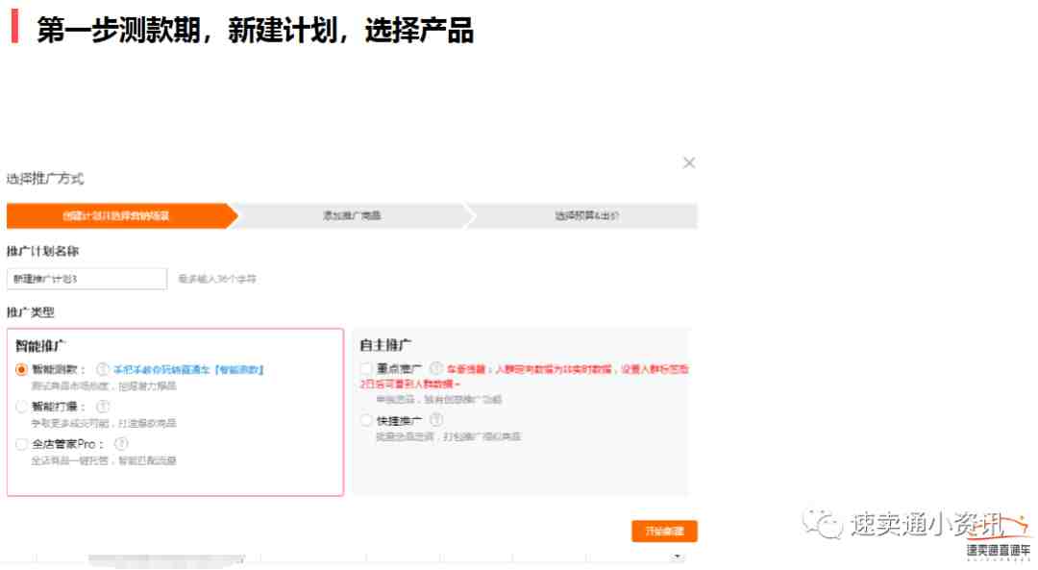Screen dimensions: 1038x570
Task: Choose the 全店管家Pro radio option
Action: click(22, 444)
